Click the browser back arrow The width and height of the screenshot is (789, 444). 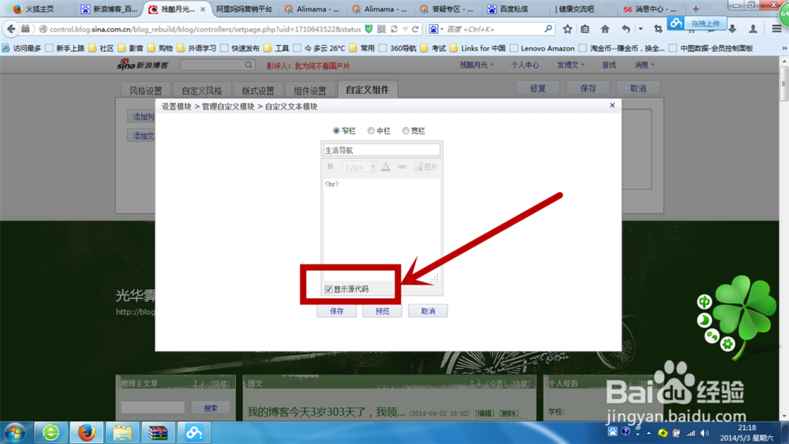tap(10, 29)
